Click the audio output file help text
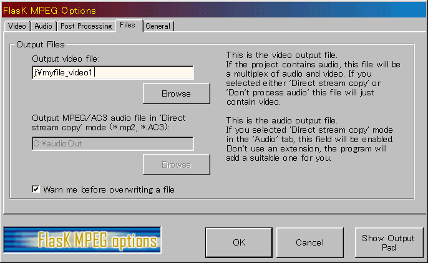 tap(310, 139)
